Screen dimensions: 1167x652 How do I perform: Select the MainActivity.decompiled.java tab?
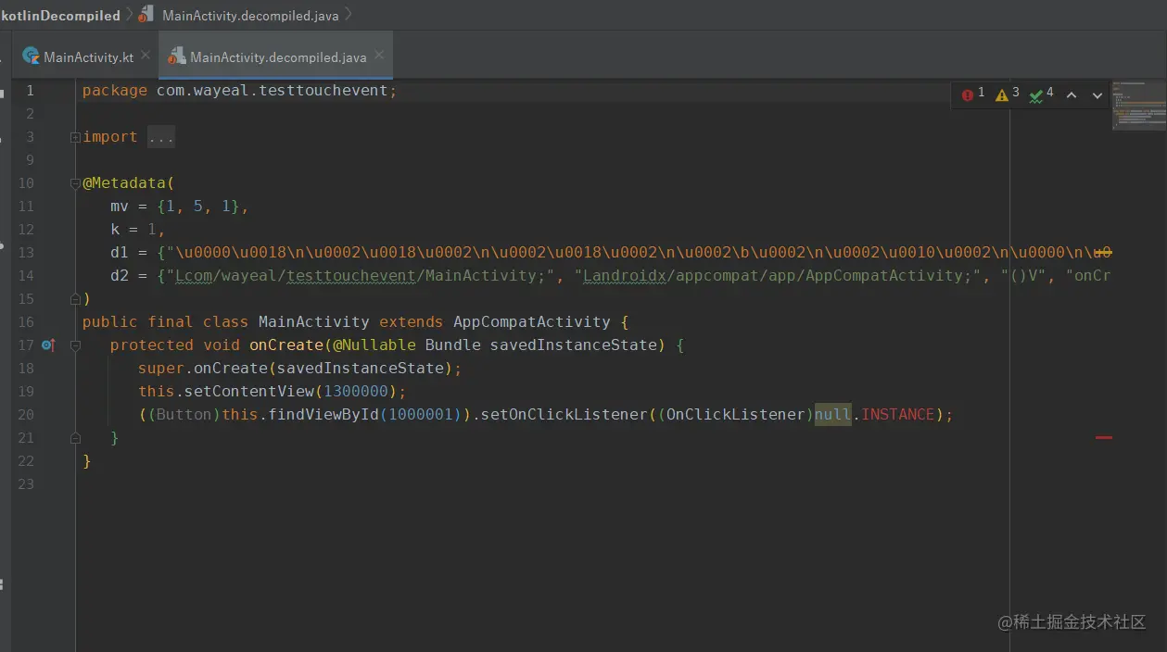coord(278,56)
